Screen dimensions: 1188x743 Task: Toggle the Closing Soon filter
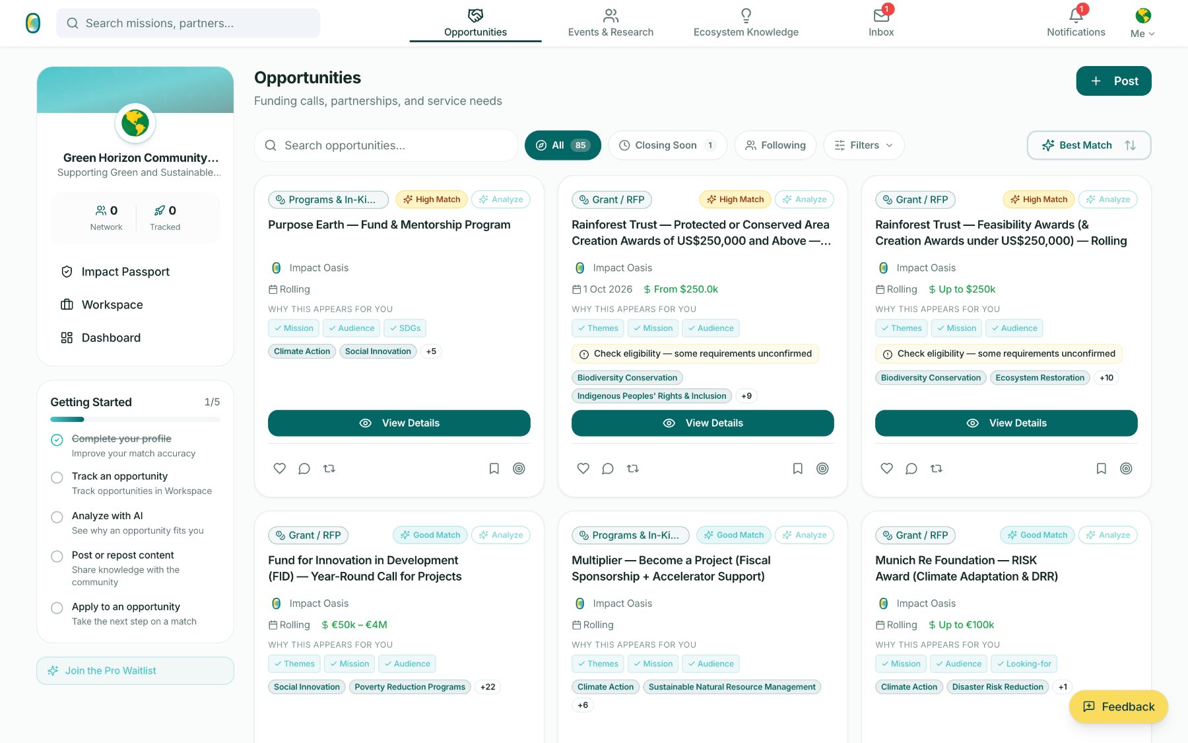(667, 145)
